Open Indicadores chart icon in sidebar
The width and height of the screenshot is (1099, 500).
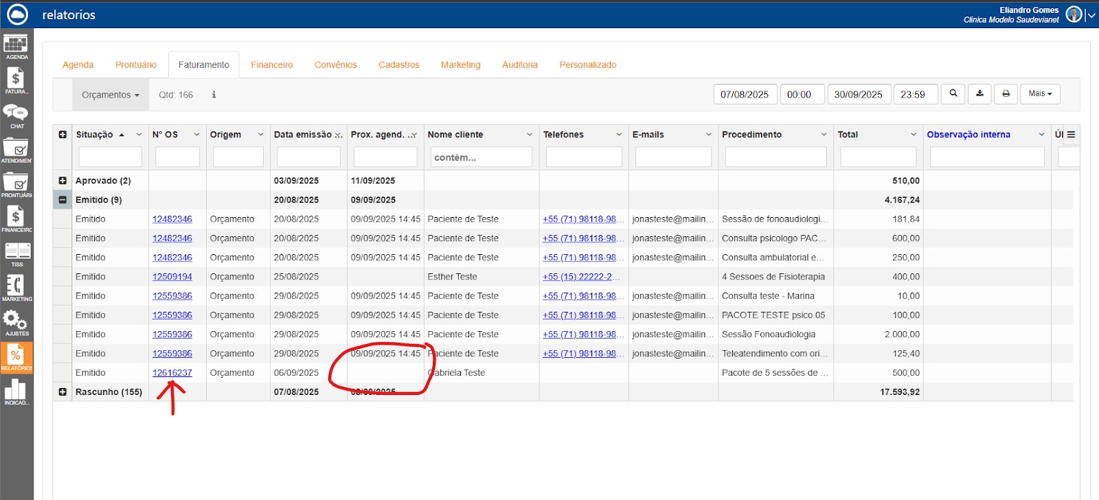click(x=16, y=392)
